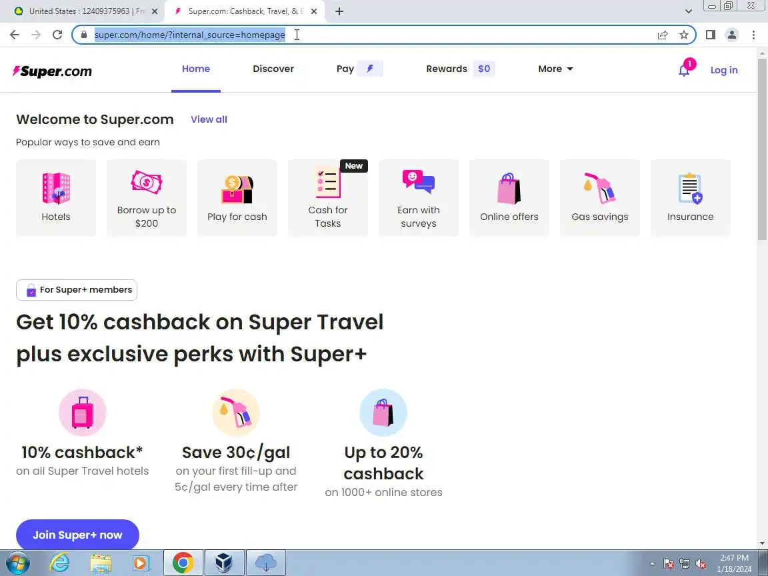Open Chrome three-dot menu

(753, 35)
